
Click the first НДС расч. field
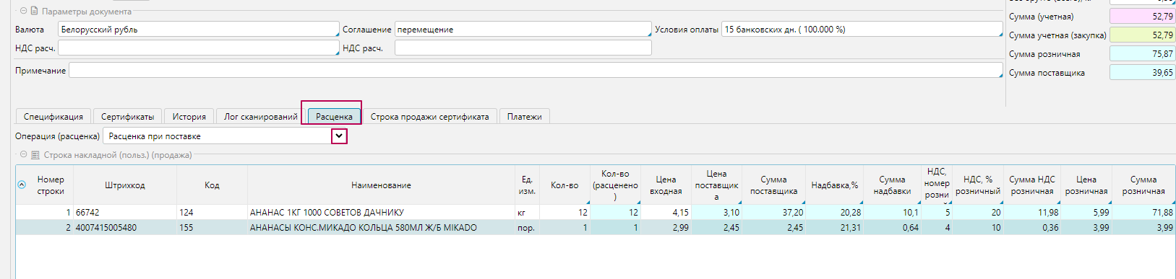(198, 48)
